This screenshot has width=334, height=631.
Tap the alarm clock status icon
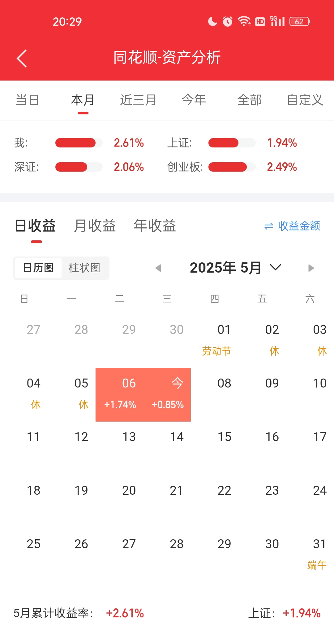tap(228, 21)
